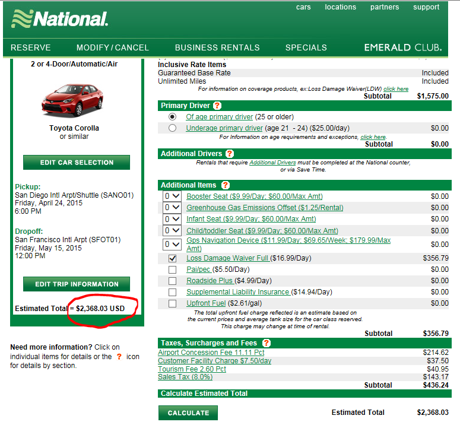Viewport: 460px width, 425px height.
Task: Click help icon beside Primary Driver
Action: pos(217,106)
